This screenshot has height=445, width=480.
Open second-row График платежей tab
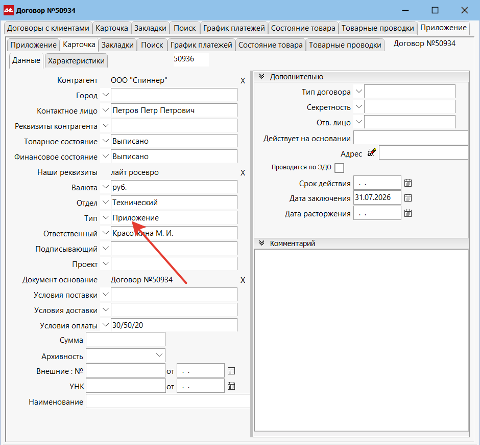(201, 45)
